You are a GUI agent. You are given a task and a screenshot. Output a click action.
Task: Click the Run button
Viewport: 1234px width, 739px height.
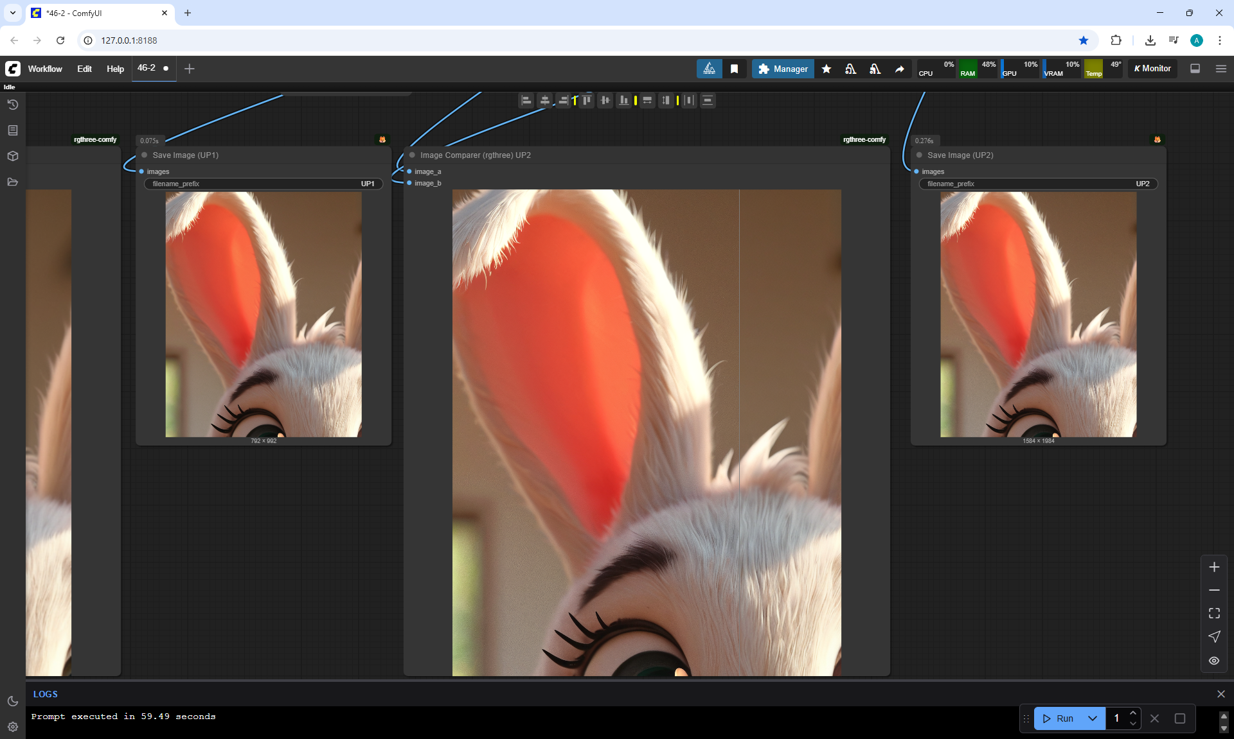coord(1059,718)
